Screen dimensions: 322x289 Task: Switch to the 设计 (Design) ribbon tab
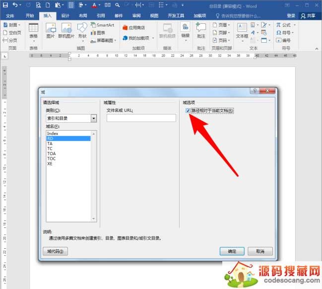(65, 15)
